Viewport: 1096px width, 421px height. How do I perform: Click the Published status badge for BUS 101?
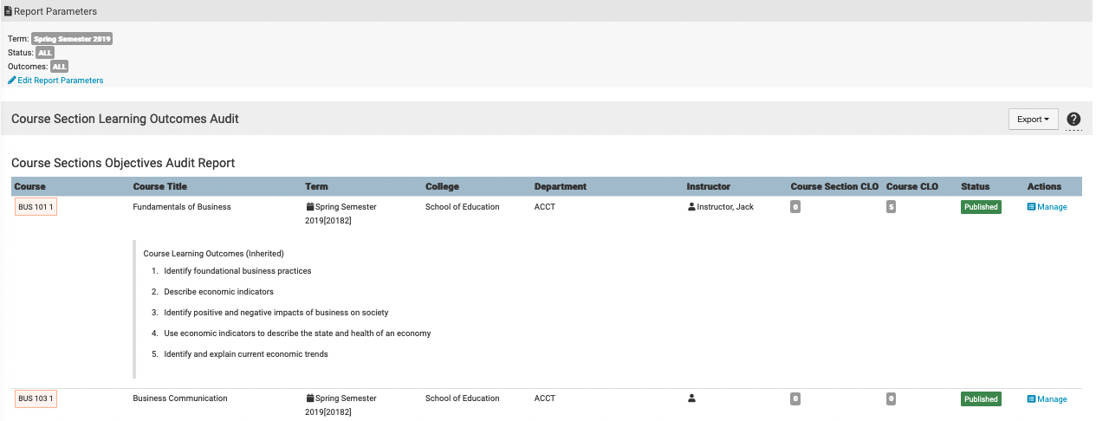pos(981,207)
